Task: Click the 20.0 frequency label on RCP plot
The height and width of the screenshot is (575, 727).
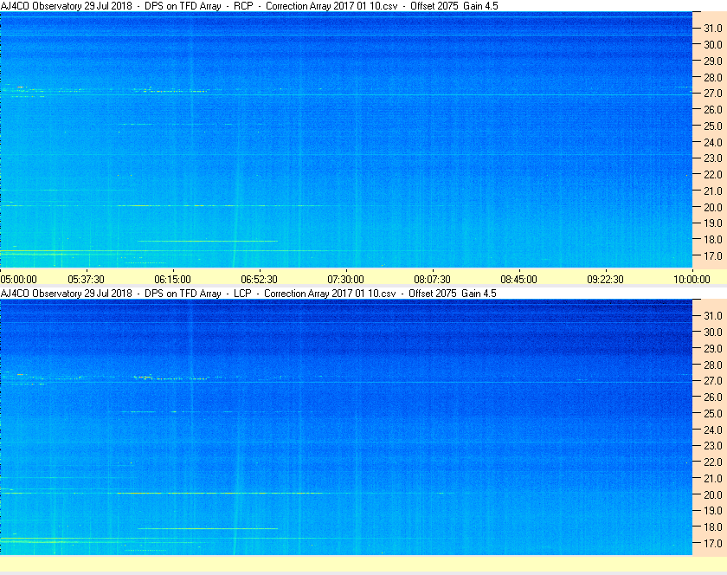Action: pyautogui.click(x=713, y=207)
